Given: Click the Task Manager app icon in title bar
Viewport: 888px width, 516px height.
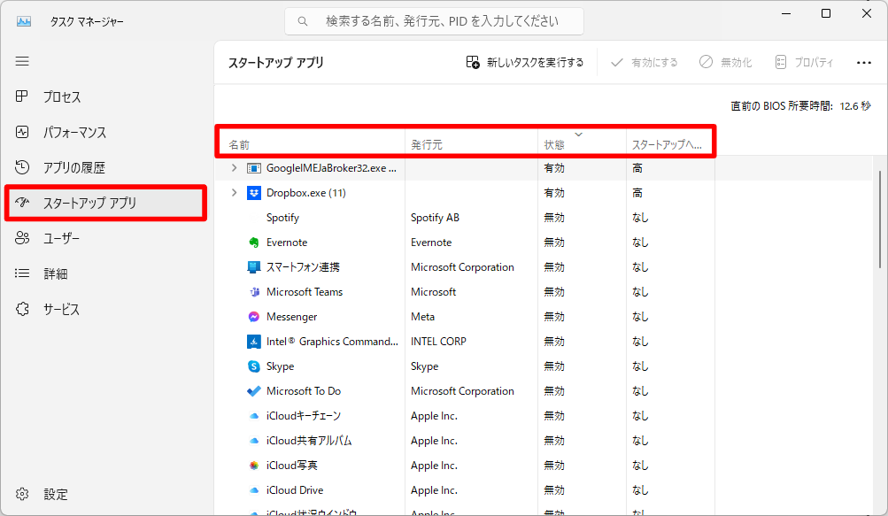Looking at the screenshot, I should pyautogui.click(x=24, y=21).
